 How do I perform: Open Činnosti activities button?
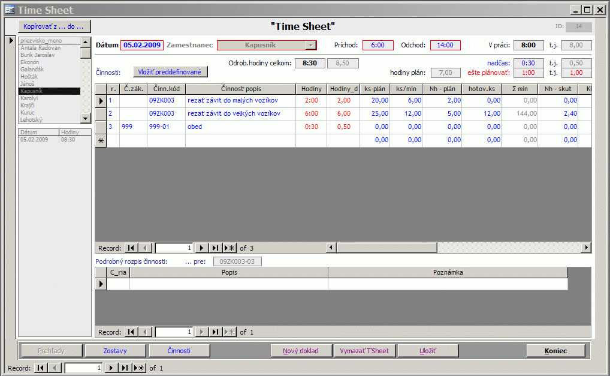[x=179, y=351]
